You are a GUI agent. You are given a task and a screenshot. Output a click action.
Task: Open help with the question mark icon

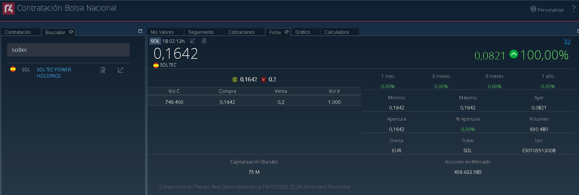[573, 9]
